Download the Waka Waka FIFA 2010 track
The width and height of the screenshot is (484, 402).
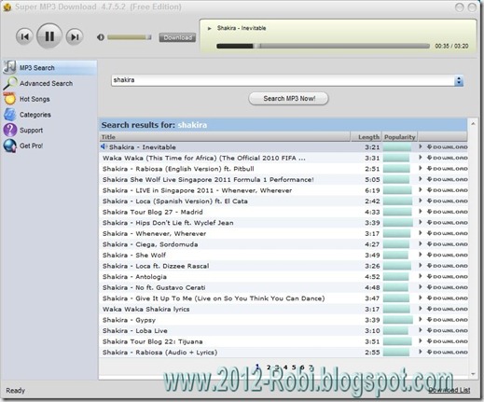click(447, 158)
